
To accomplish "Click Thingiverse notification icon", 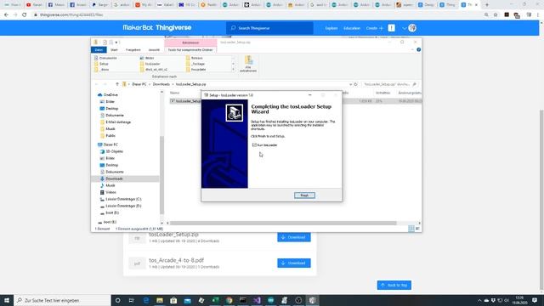I will 391,28.
